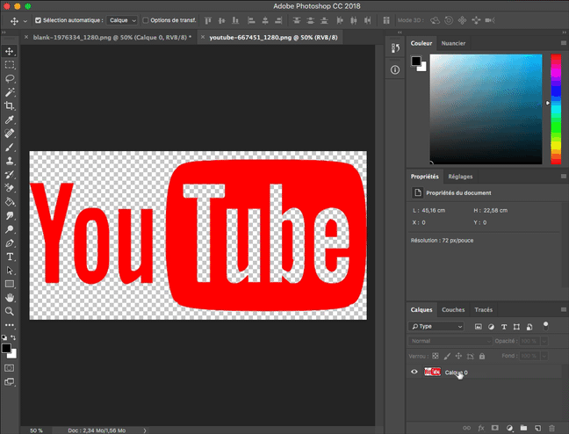Select the Rectangle shape tool
This screenshot has height=434, width=569.
(10, 284)
